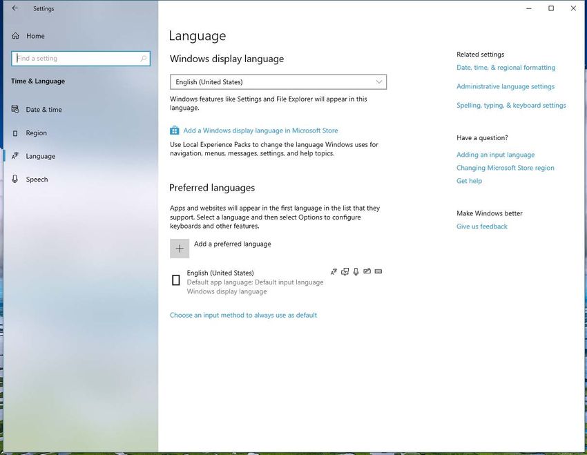Open Changing Microsoft Store region link

click(505, 168)
